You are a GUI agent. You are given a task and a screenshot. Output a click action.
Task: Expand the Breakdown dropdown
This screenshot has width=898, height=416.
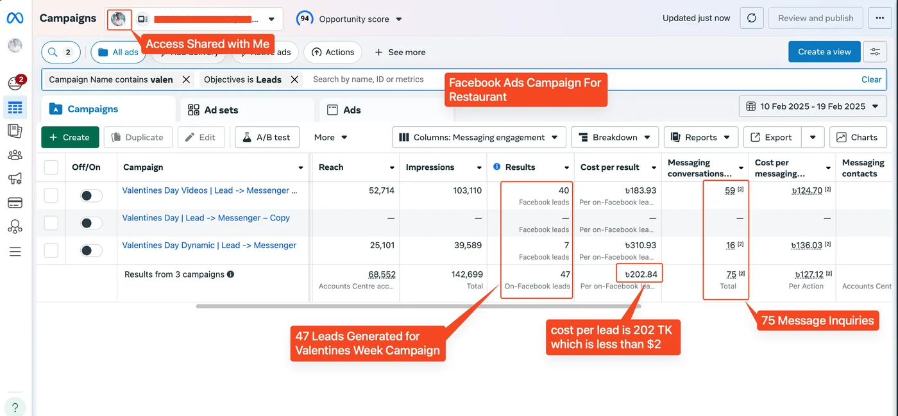pos(614,137)
